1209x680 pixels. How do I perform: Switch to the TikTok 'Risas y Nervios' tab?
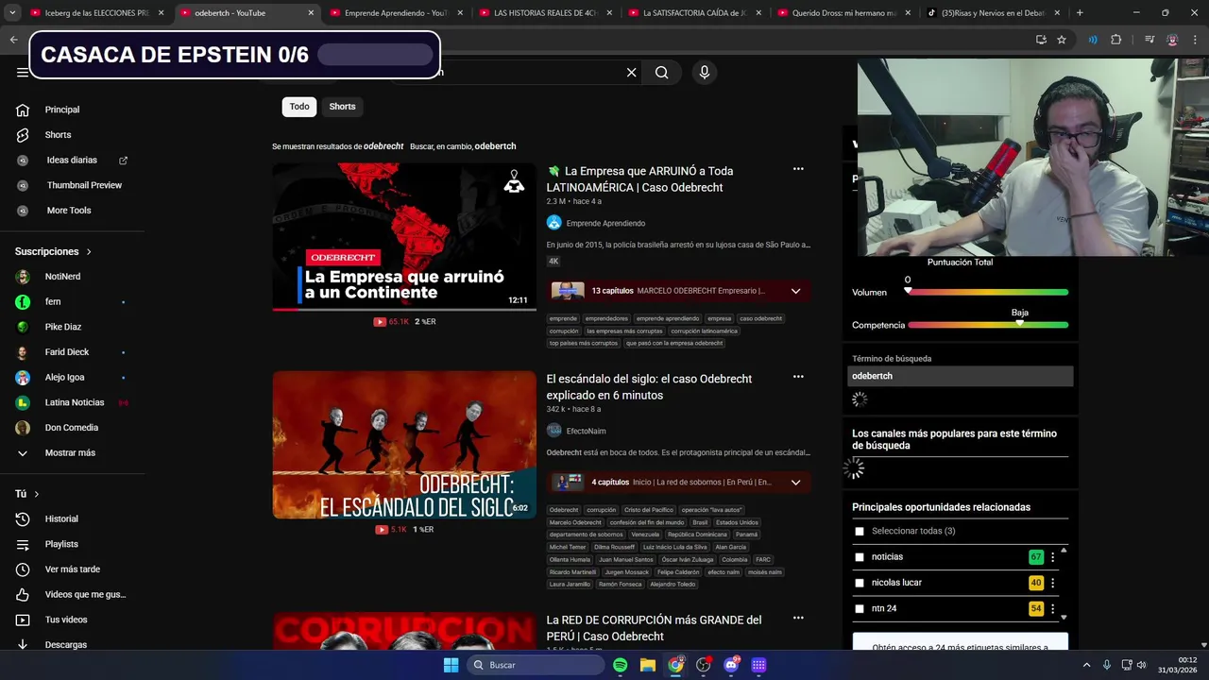point(993,13)
